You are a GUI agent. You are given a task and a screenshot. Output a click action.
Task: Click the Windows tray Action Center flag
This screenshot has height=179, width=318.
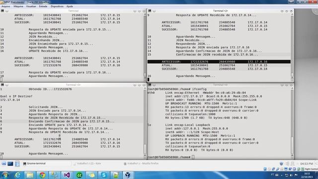pyautogui.click(x=296, y=175)
